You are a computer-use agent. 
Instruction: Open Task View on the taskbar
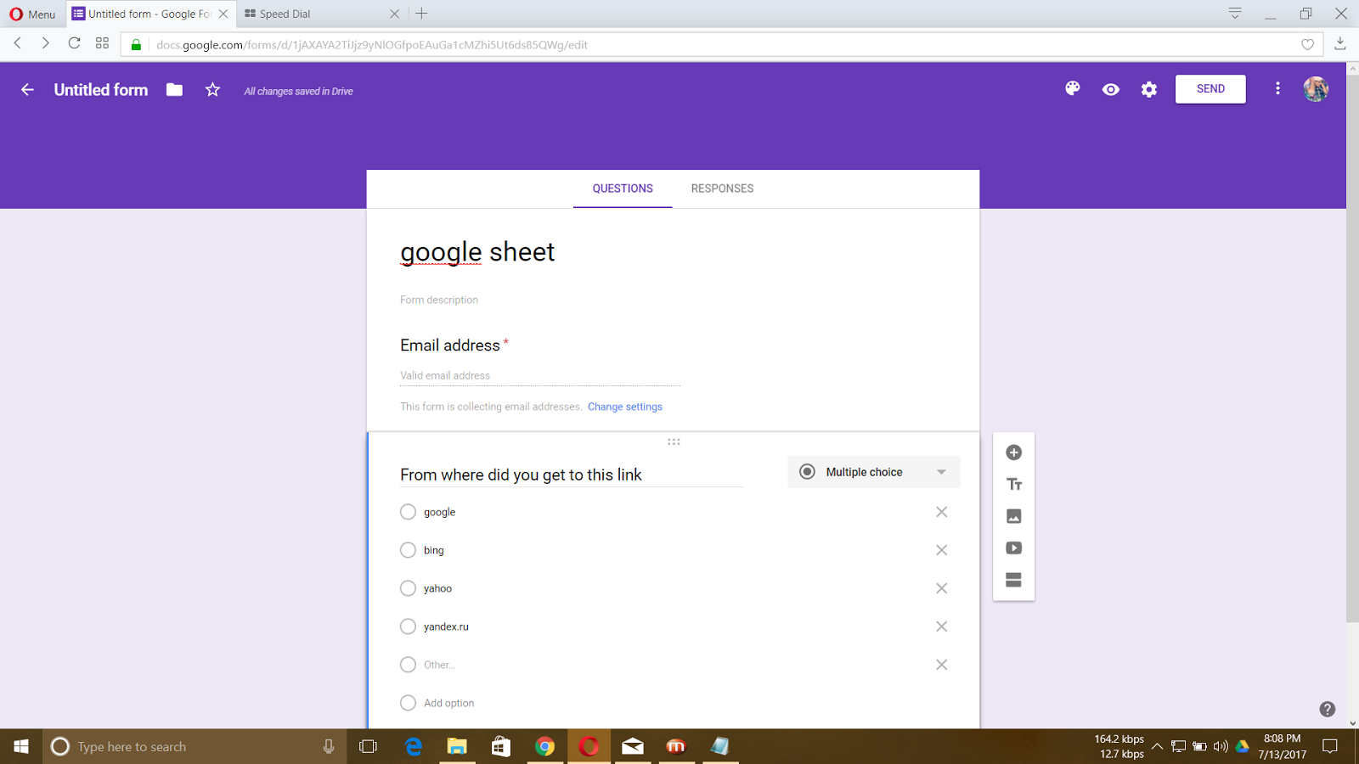point(368,746)
